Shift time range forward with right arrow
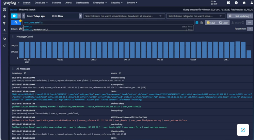 [81, 16]
